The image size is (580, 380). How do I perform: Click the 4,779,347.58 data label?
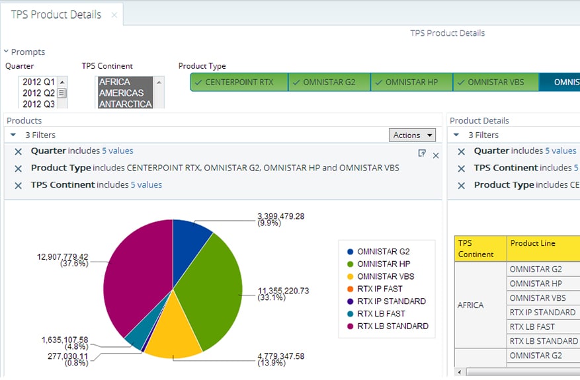[x=281, y=360]
